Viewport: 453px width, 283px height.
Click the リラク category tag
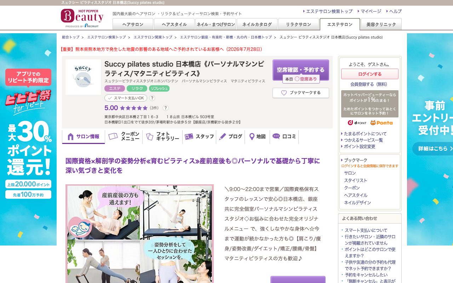click(x=137, y=88)
